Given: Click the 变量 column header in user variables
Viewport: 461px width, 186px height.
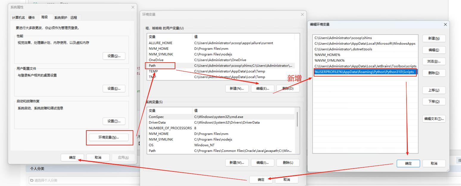Looking at the screenshot, I should coord(170,37).
